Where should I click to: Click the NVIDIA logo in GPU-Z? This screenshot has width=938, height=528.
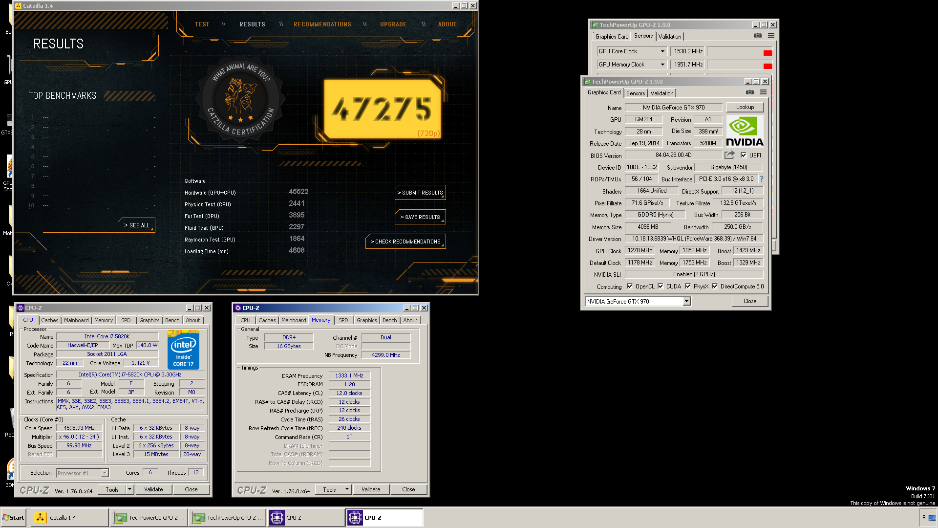[x=745, y=131]
